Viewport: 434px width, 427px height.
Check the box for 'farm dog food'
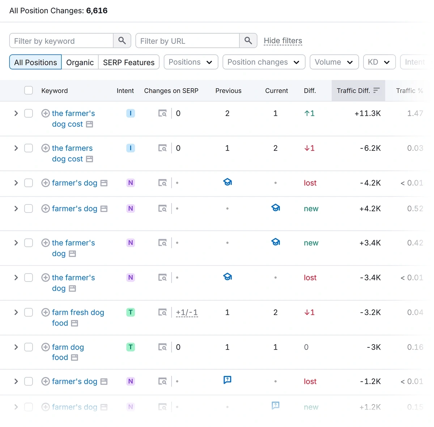(29, 347)
